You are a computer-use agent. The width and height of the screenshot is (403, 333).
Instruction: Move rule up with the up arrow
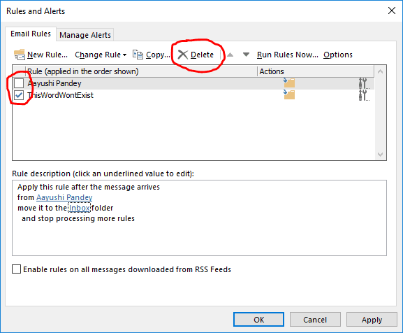(230, 55)
